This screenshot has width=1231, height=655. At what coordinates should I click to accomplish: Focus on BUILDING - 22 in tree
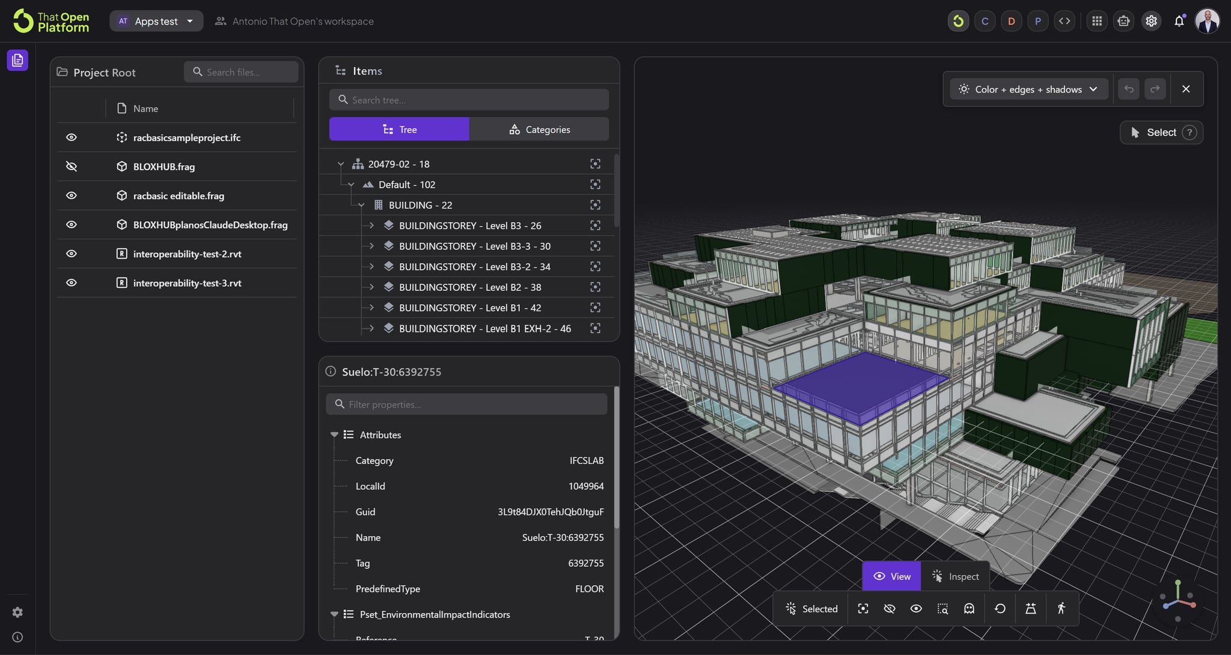pyautogui.click(x=595, y=205)
